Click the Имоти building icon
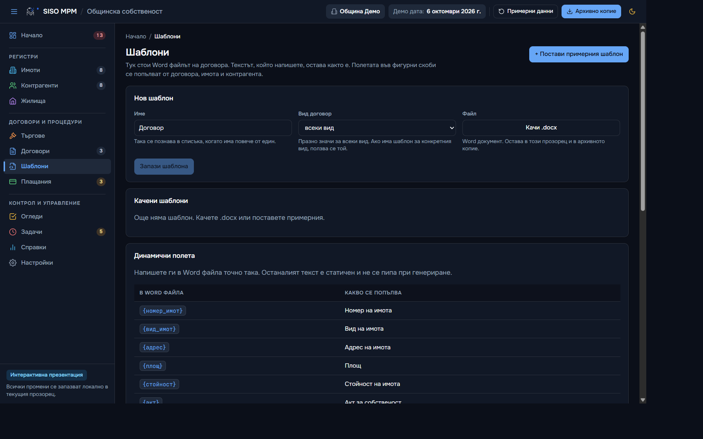 tap(13, 70)
